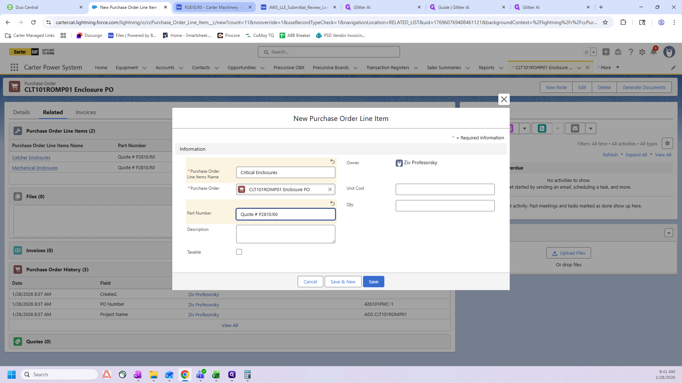Open the App Launcher grid icon

14,67
